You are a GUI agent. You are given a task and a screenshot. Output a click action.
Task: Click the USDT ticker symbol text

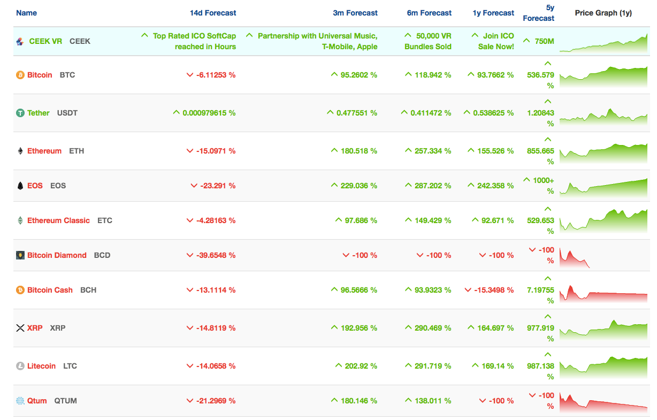tap(67, 113)
